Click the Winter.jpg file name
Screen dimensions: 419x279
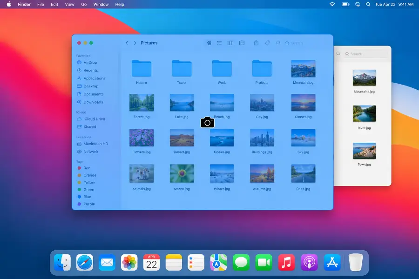222,189
